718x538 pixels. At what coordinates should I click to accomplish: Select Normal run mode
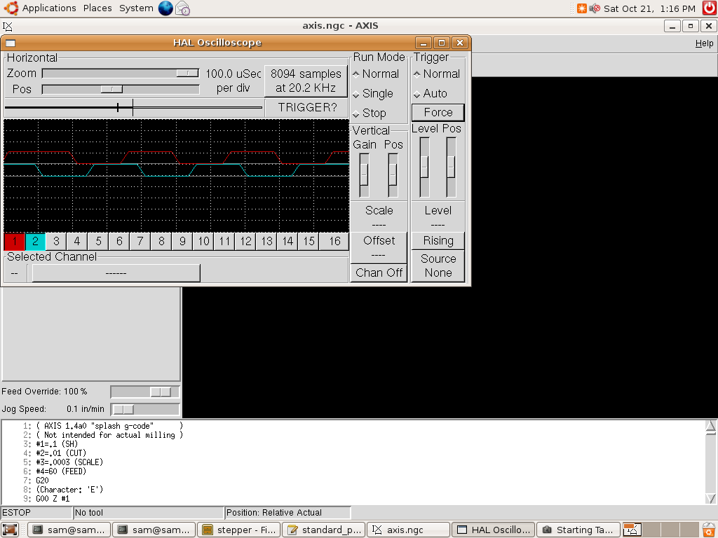point(376,74)
